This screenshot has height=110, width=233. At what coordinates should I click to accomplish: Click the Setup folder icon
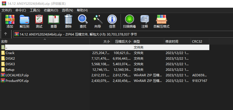coord(3,70)
